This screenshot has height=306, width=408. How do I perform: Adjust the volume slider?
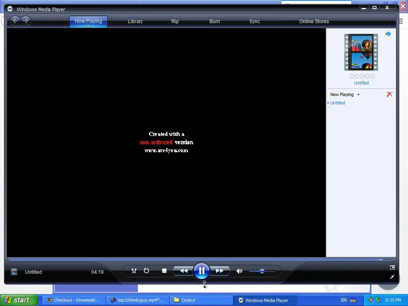(x=262, y=271)
